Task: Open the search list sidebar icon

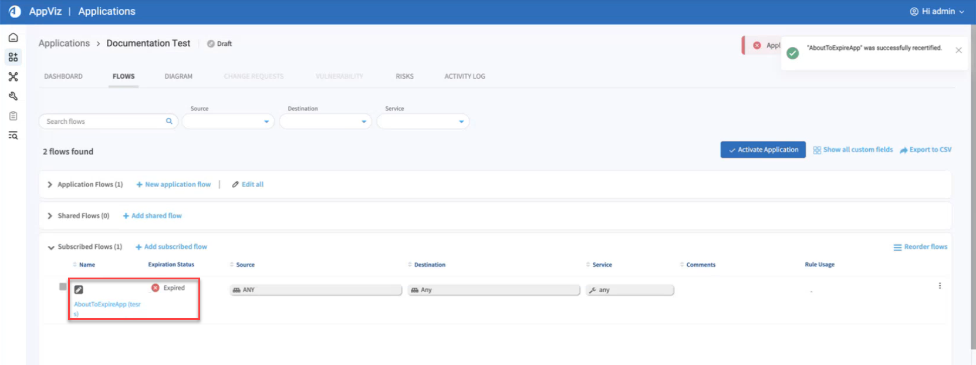Action: pos(13,136)
